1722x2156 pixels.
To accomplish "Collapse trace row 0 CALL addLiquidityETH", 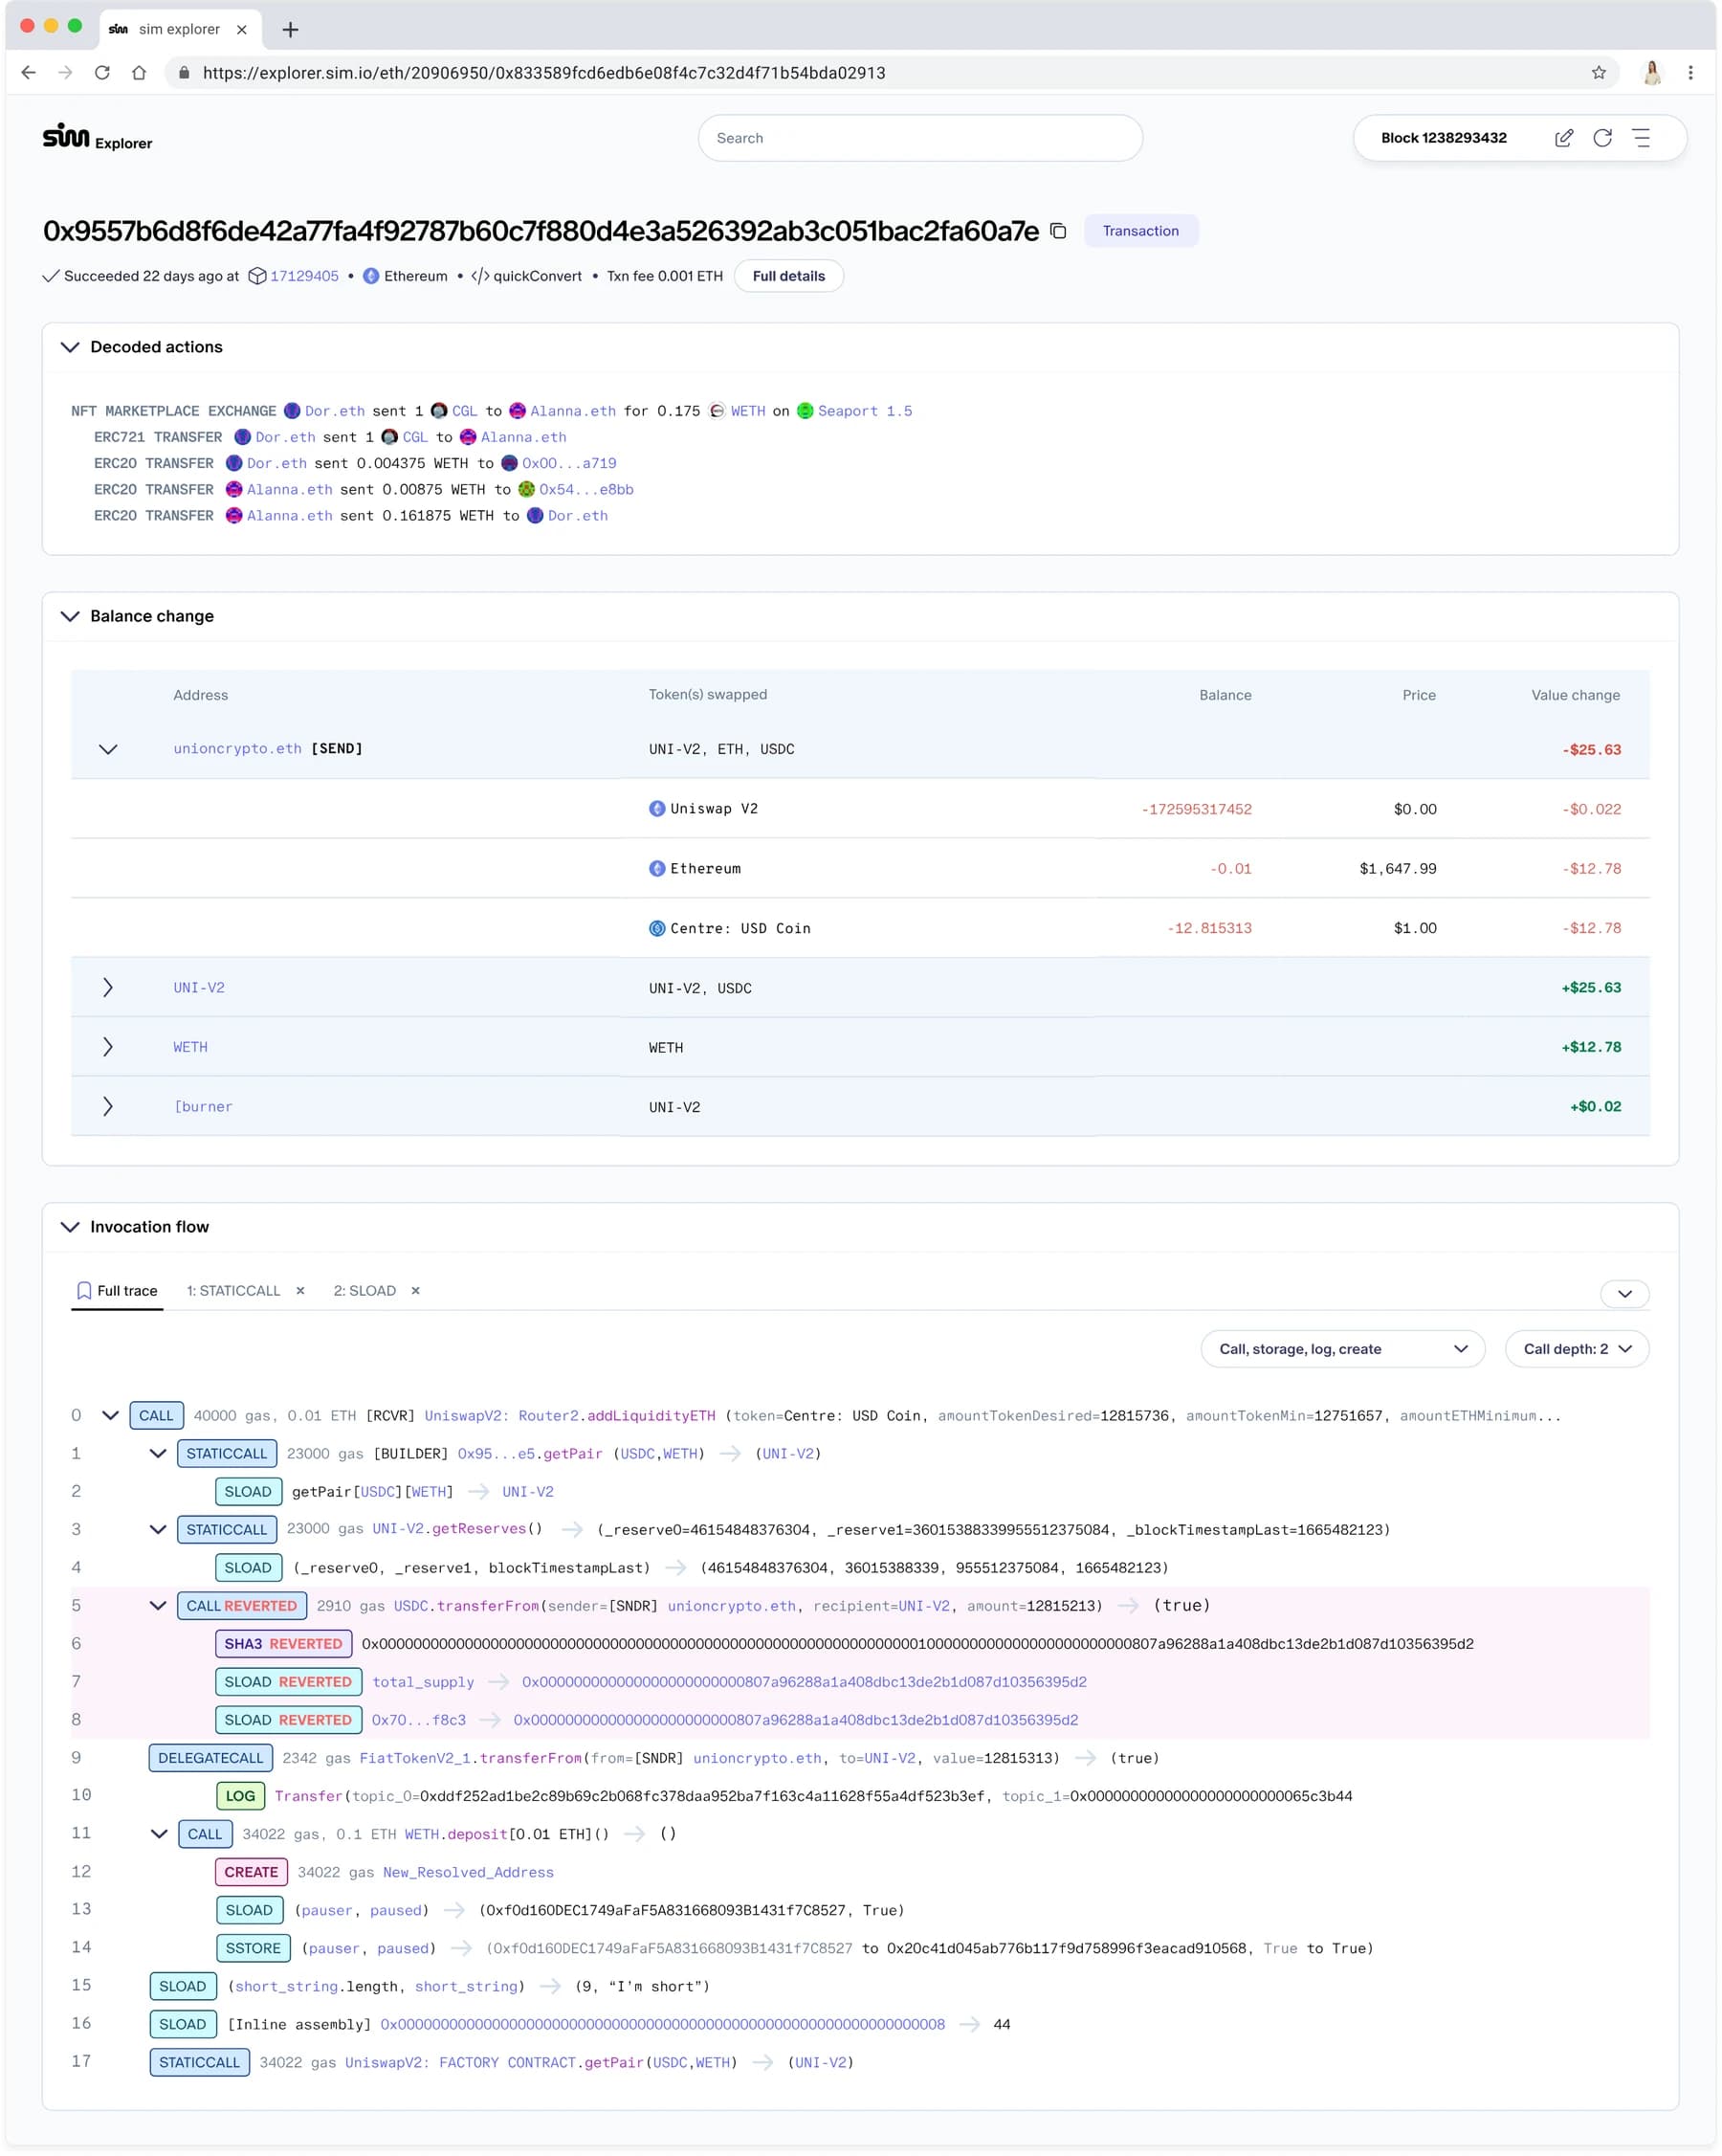I will click(111, 1416).
